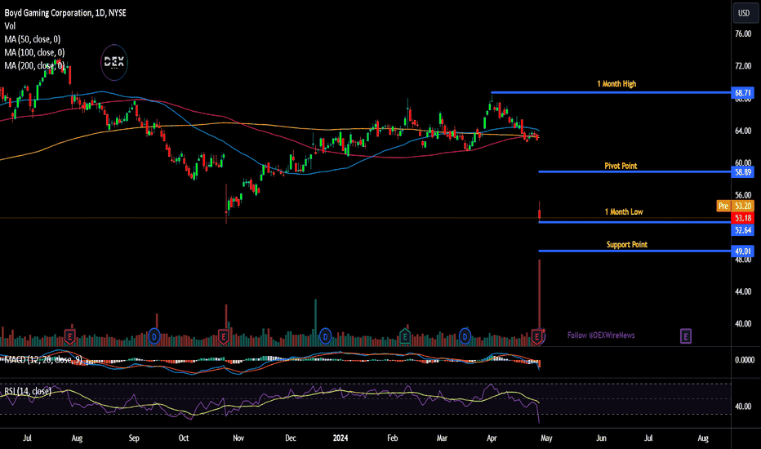
Task: Select the MA (50, close, 0) legend
Action: click(x=33, y=39)
